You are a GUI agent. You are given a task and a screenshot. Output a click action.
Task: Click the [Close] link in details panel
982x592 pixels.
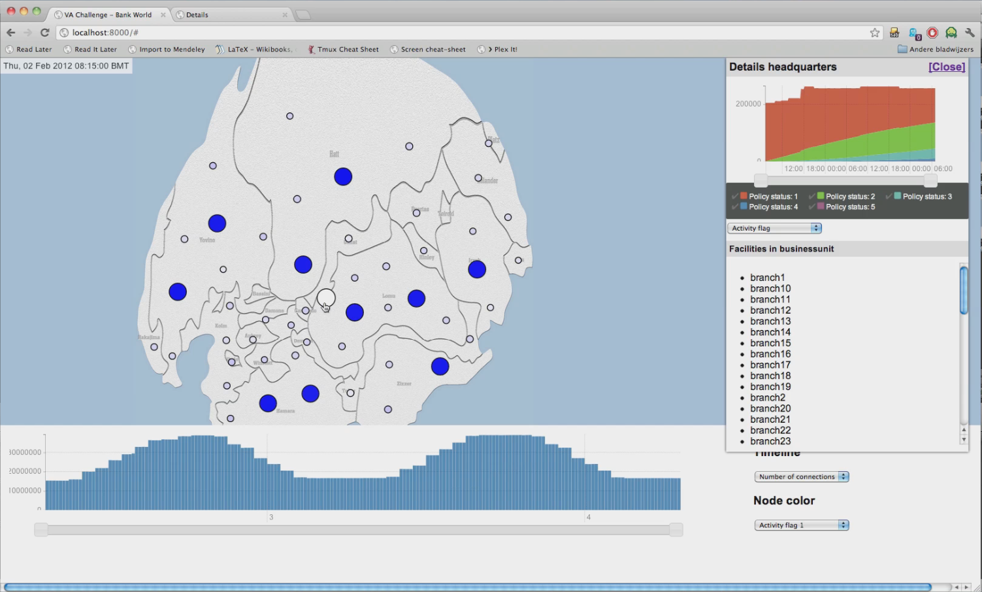[947, 67]
